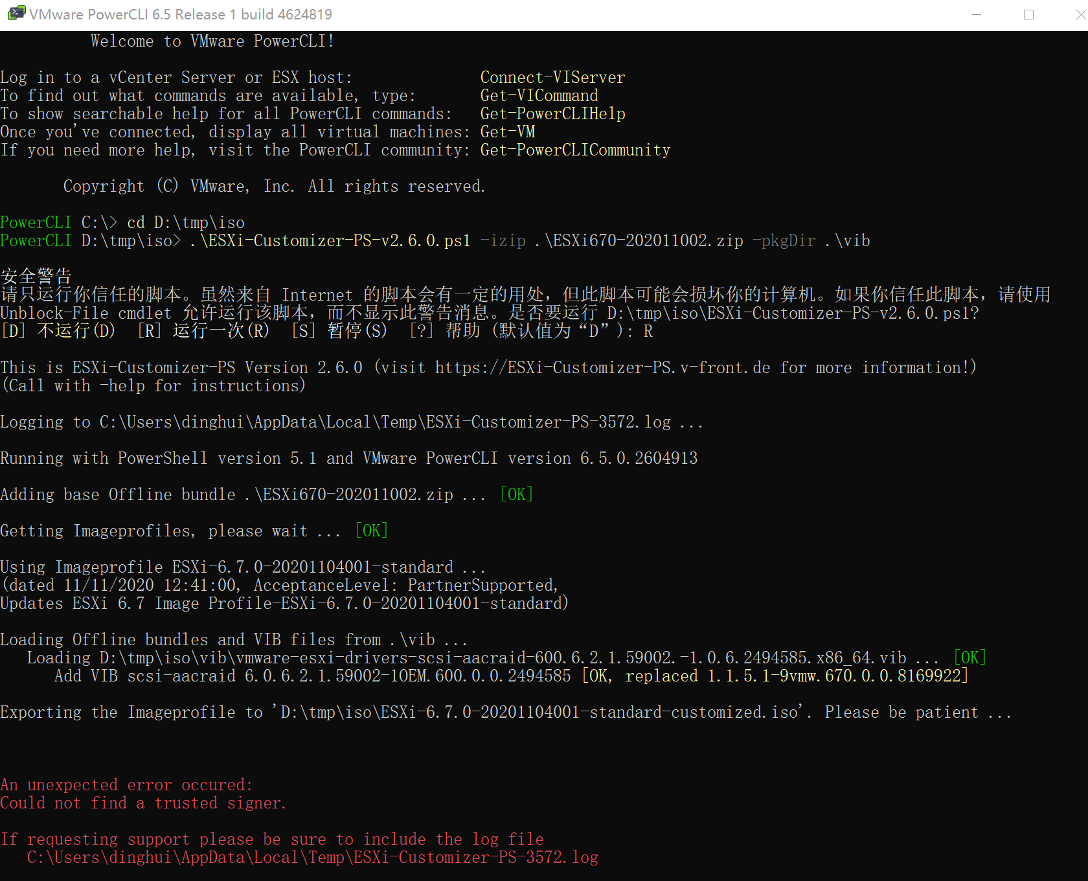Click the green [OK] after 'Getting Imageprofiles'
This screenshot has width=1088, height=881.
(371, 531)
